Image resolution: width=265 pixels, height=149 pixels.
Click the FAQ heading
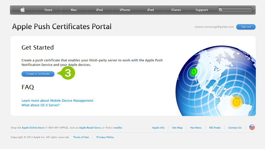[28, 87]
